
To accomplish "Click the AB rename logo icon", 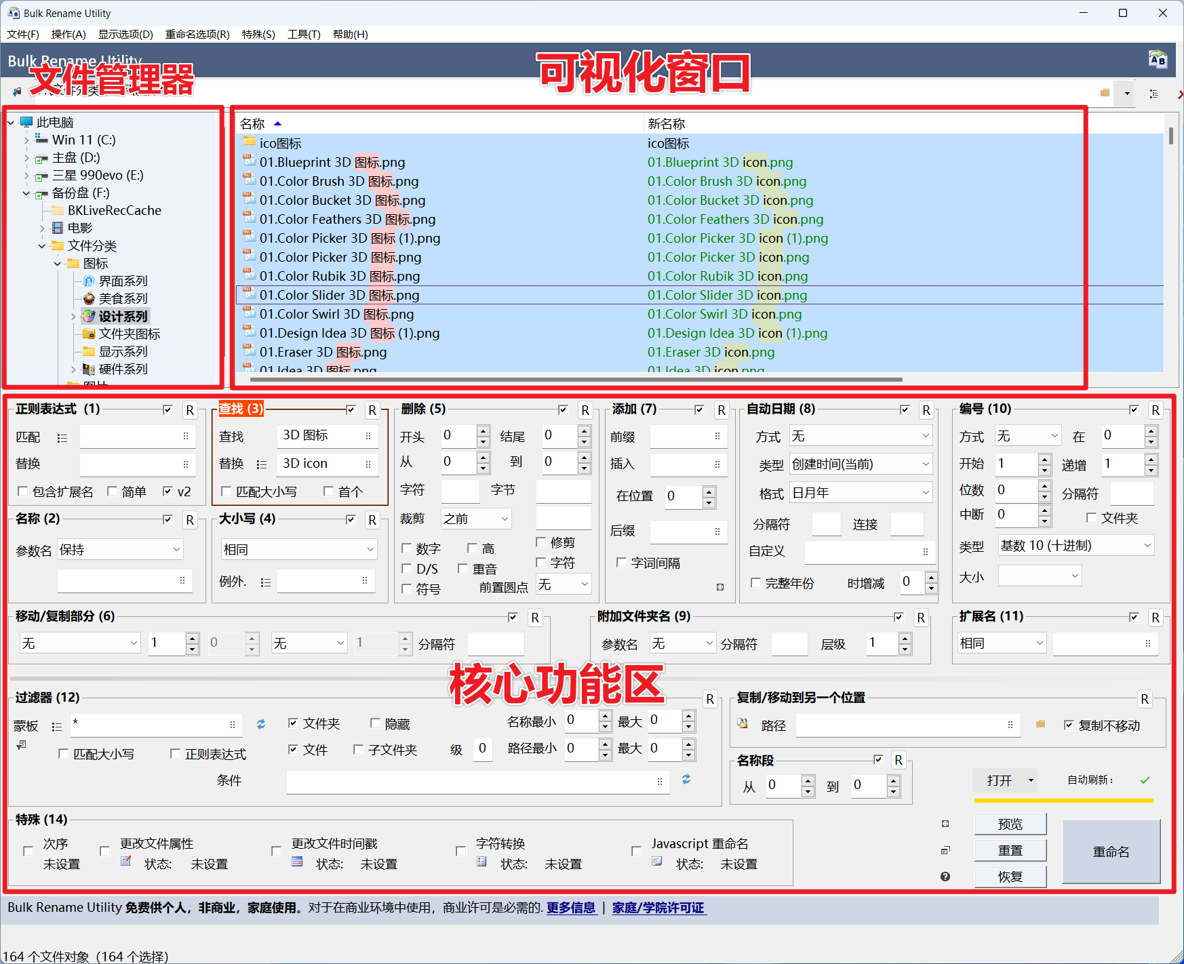I will 1158,60.
